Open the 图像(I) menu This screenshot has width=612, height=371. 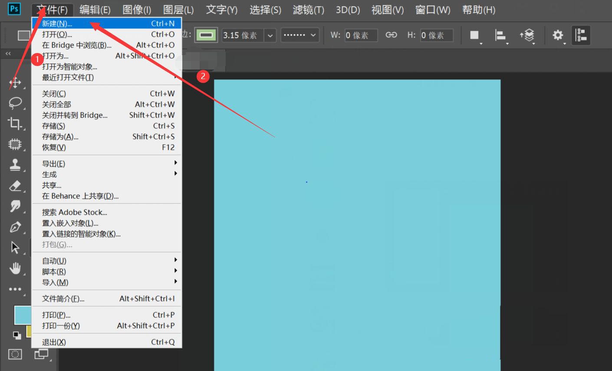[x=137, y=10]
